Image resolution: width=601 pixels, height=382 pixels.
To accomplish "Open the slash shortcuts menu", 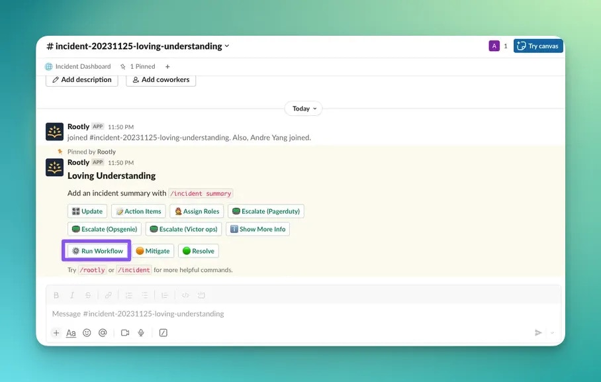I will click(x=163, y=332).
